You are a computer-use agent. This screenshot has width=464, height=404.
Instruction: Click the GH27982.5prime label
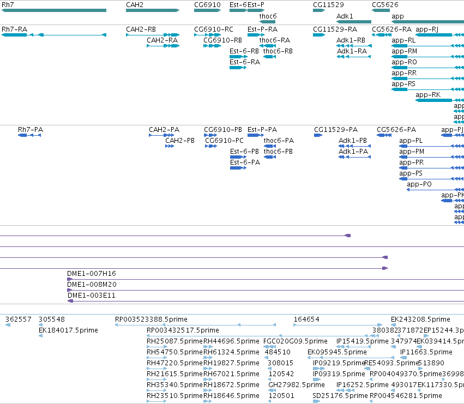(x=297, y=385)
